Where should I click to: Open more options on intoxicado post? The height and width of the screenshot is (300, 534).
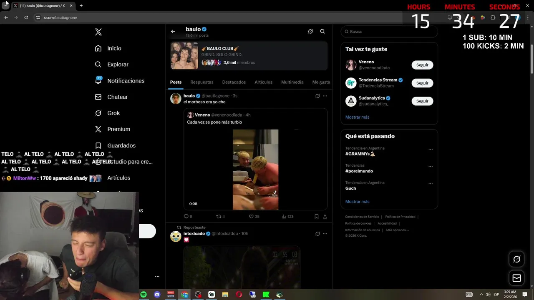[x=325, y=234]
